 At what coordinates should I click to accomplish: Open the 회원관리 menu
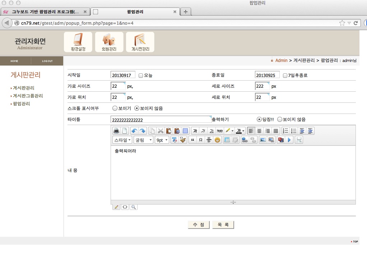tap(109, 42)
